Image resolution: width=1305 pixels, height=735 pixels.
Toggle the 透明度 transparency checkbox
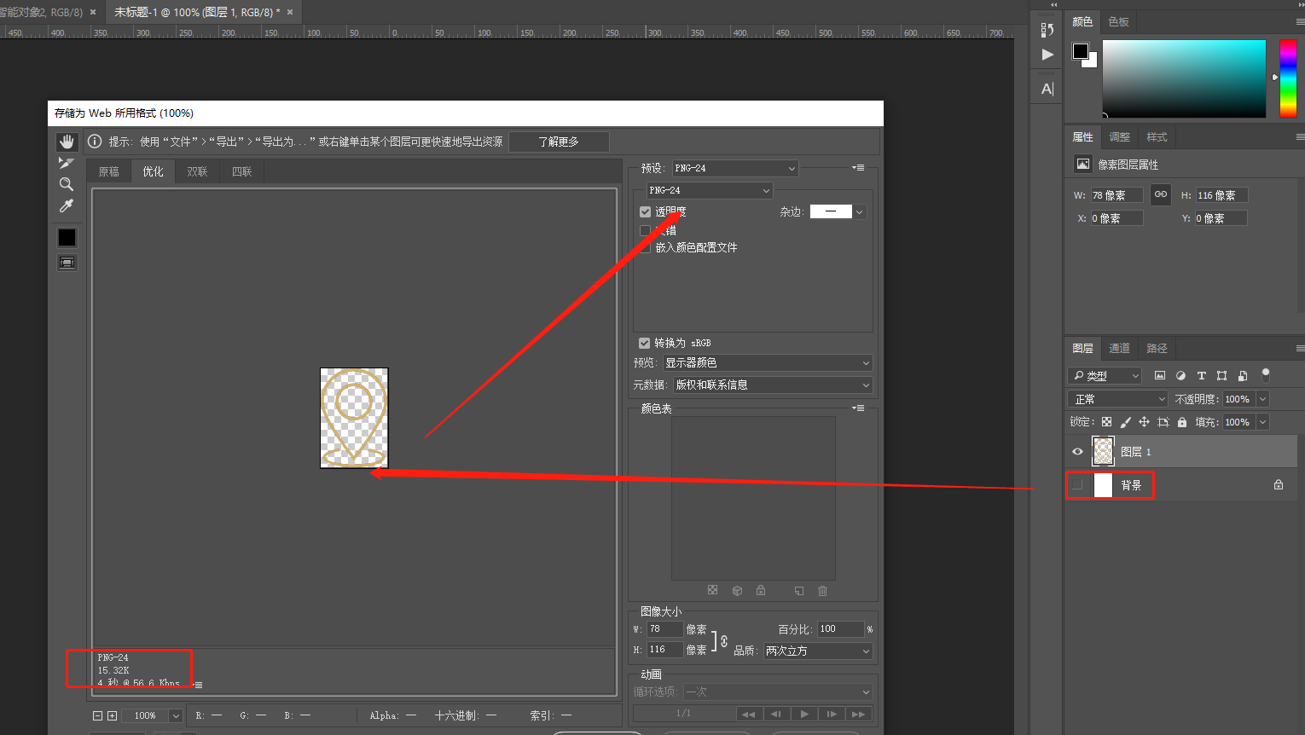click(x=645, y=211)
